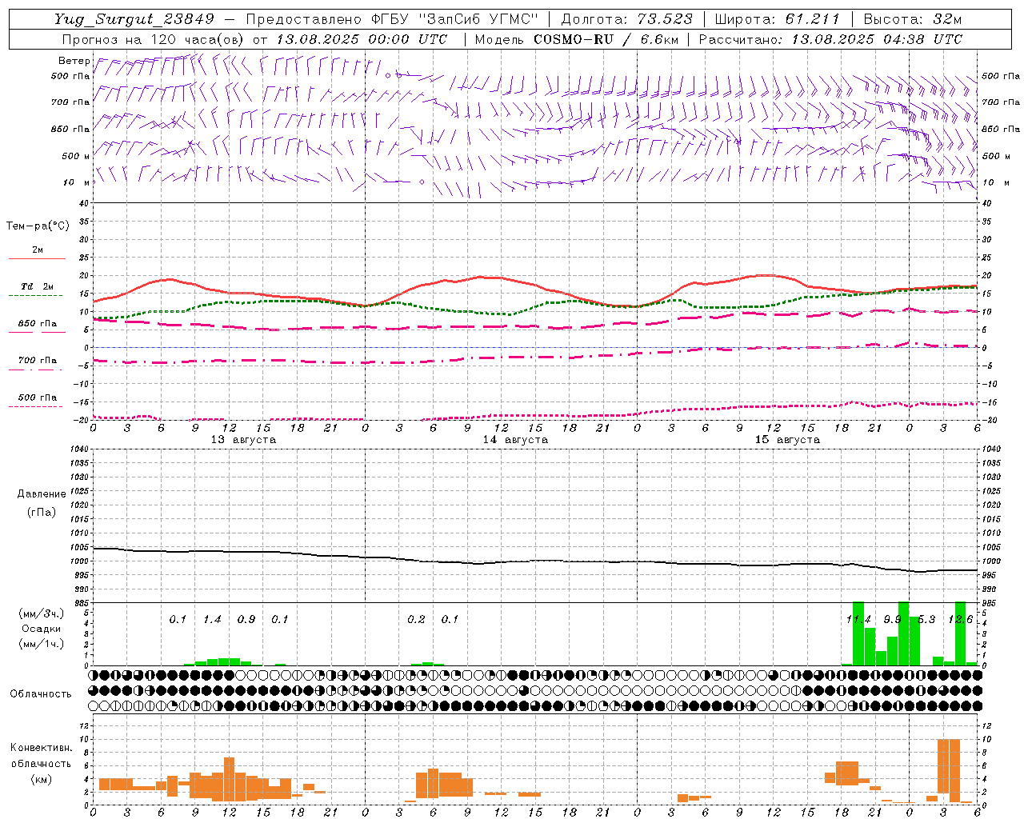This screenshot has height=819, width=1024.
Task: Select the Облачность cloud cover label
Action: pos(41,694)
